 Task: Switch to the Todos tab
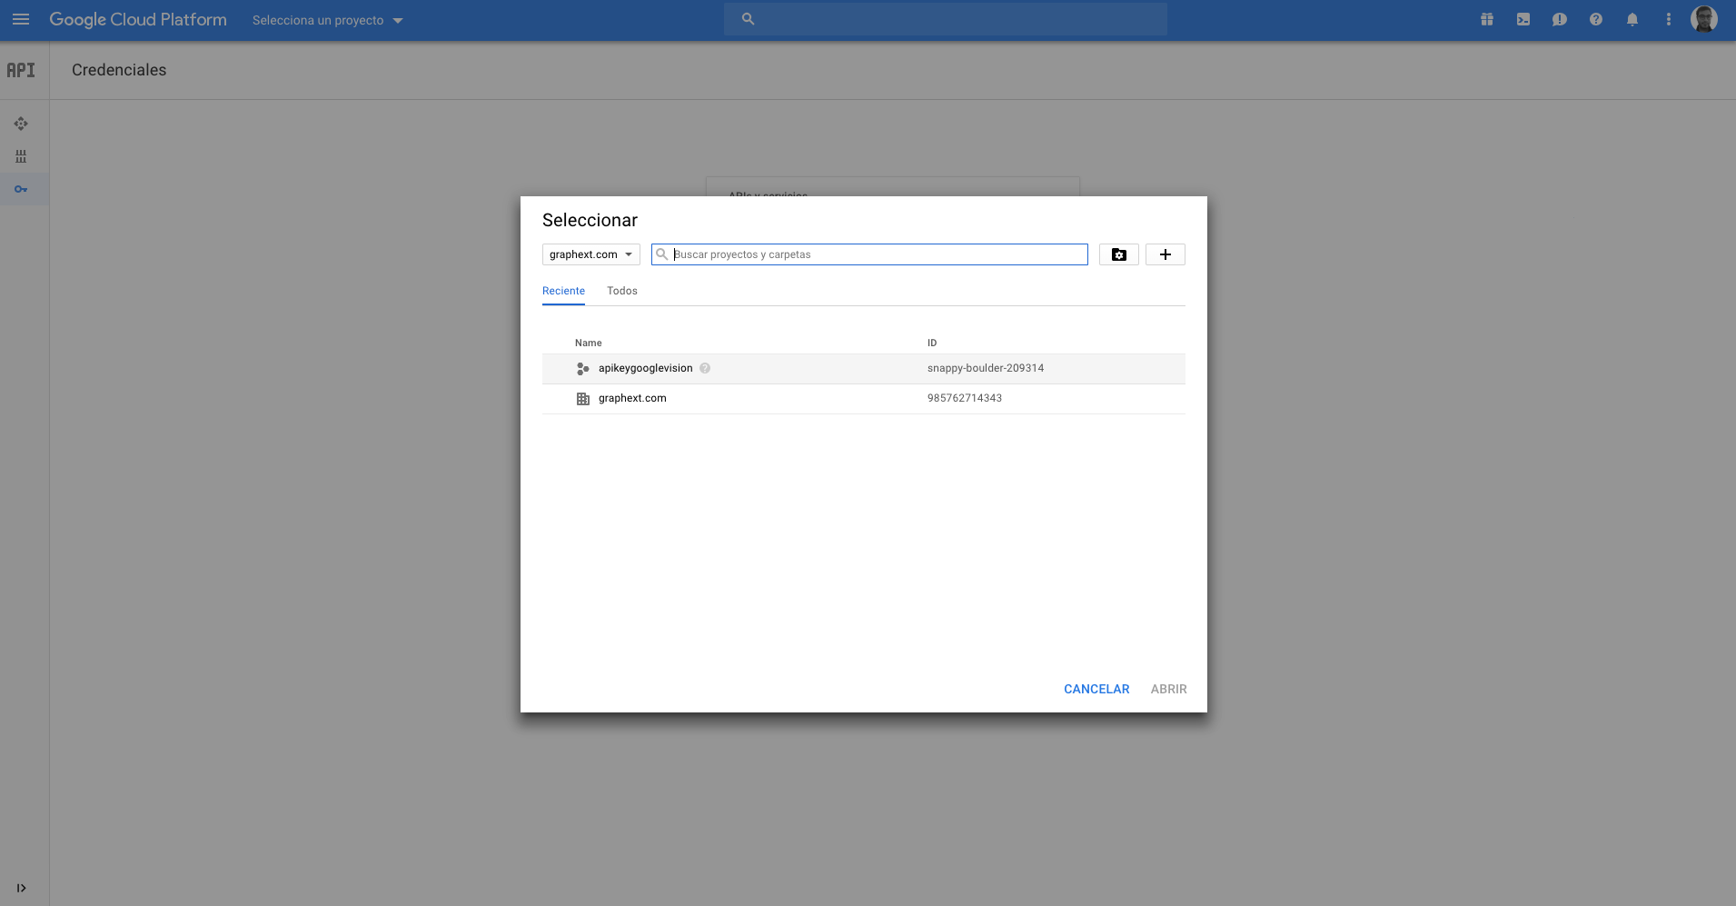pos(622,291)
